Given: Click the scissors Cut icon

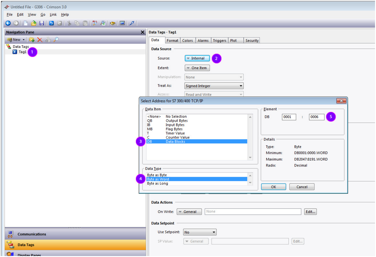Looking at the screenshot, I should (x=69, y=23).
